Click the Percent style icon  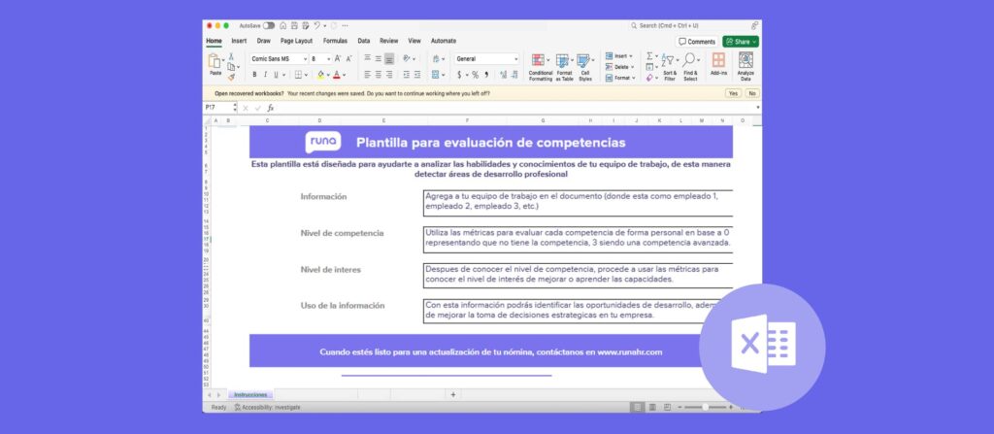(475, 75)
